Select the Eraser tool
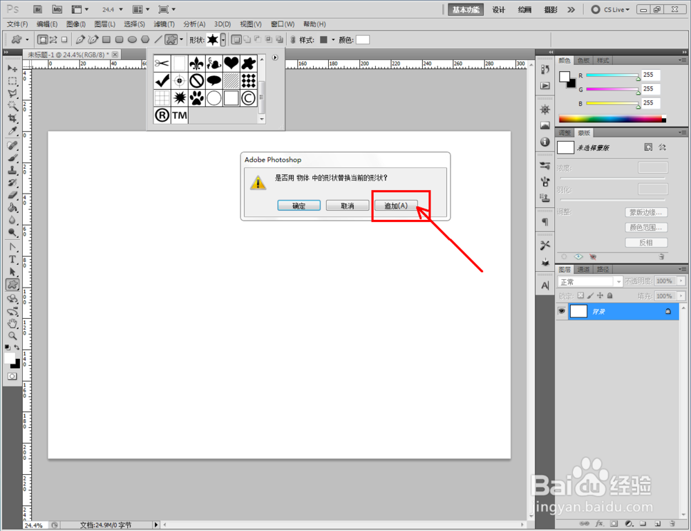691x531 pixels. click(12, 195)
